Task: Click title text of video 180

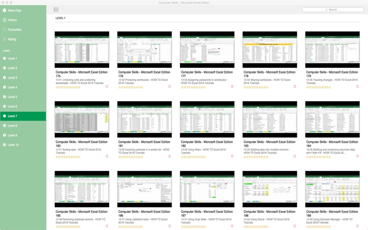Action: click(x=81, y=144)
